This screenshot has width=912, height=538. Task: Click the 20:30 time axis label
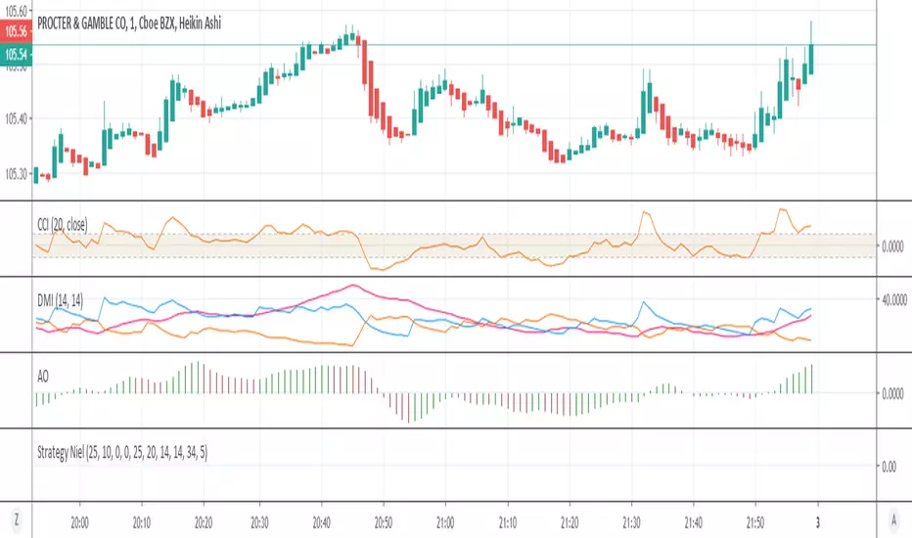coord(259,522)
